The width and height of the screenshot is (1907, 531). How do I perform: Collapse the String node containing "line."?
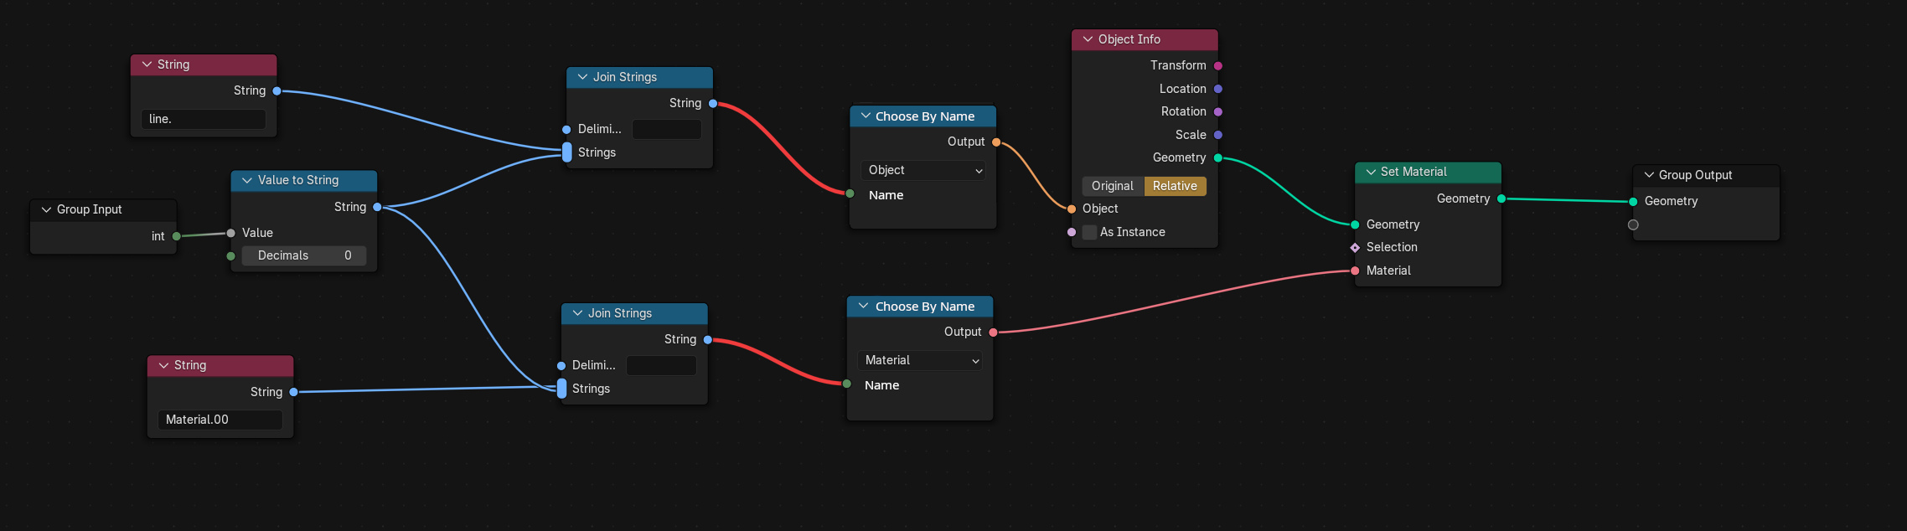point(147,64)
